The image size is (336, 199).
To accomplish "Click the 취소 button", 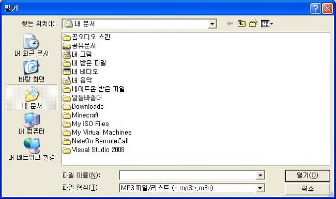I will point(308,189).
